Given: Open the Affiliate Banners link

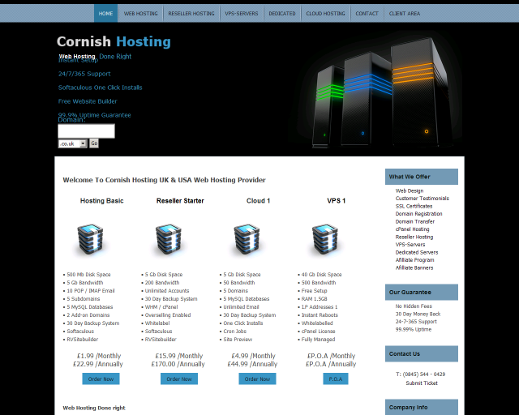Looking at the screenshot, I should coord(414,267).
